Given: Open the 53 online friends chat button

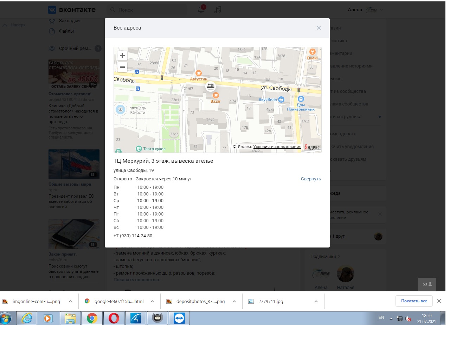Looking at the screenshot, I should tap(427, 284).
